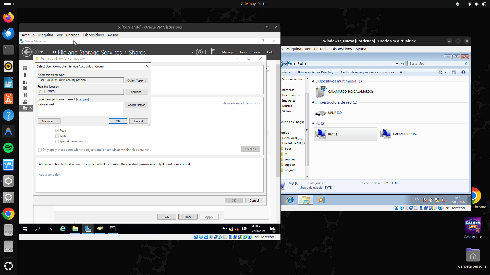Click Object Types button
The width and height of the screenshot is (490, 275).
(137, 80)
